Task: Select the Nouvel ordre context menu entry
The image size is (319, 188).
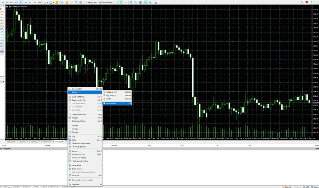Action: [x=115, y=103]
